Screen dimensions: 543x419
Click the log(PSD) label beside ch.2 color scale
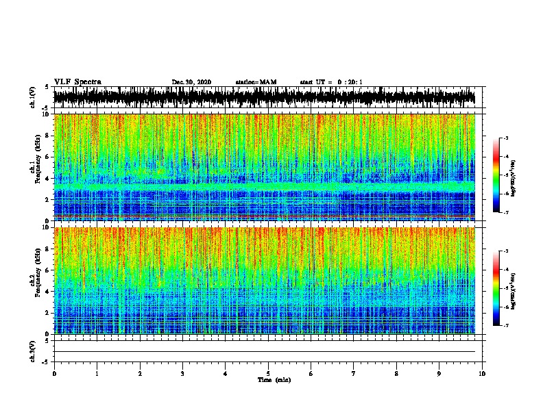[x=514, y=291]
